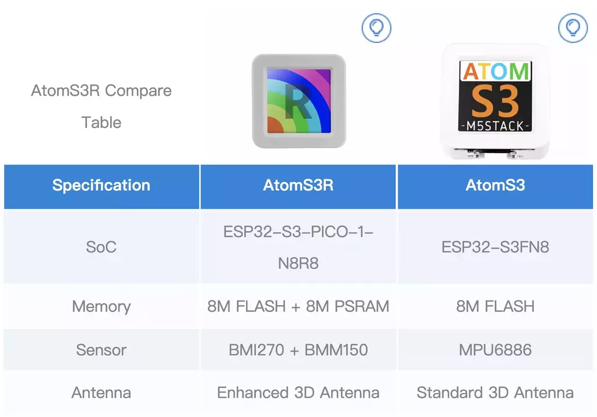Click the Antenna row label

(101, 393)
